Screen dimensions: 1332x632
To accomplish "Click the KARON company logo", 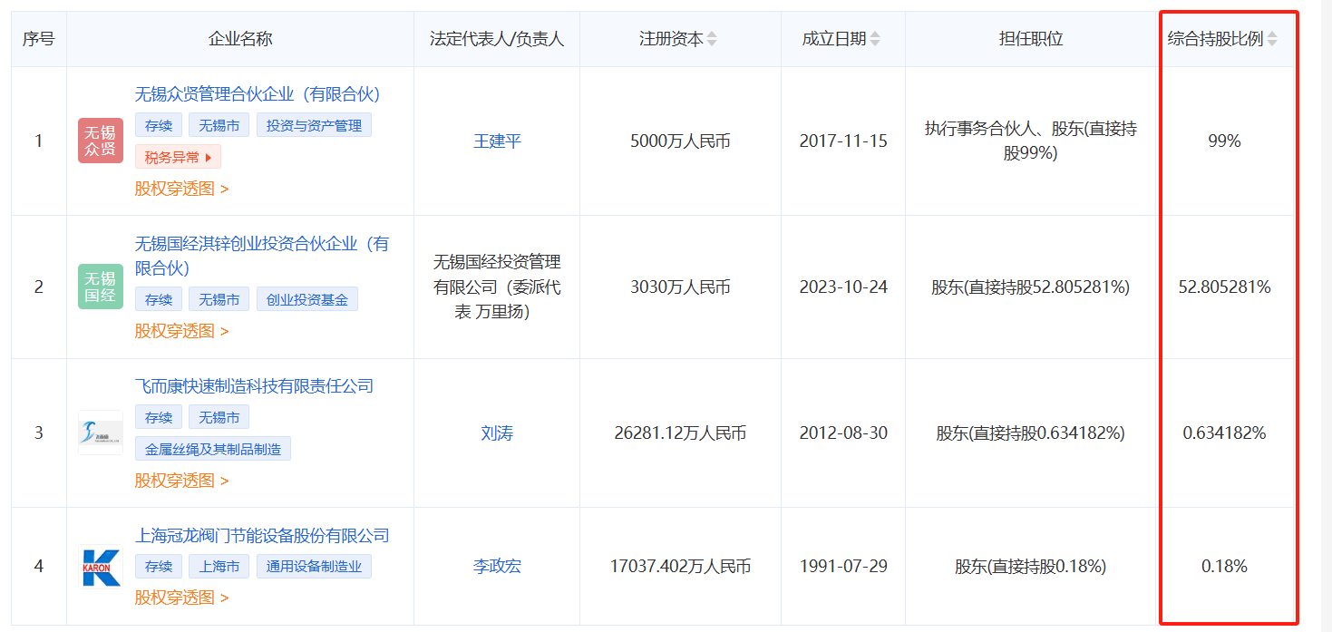I will coord(101,566).
